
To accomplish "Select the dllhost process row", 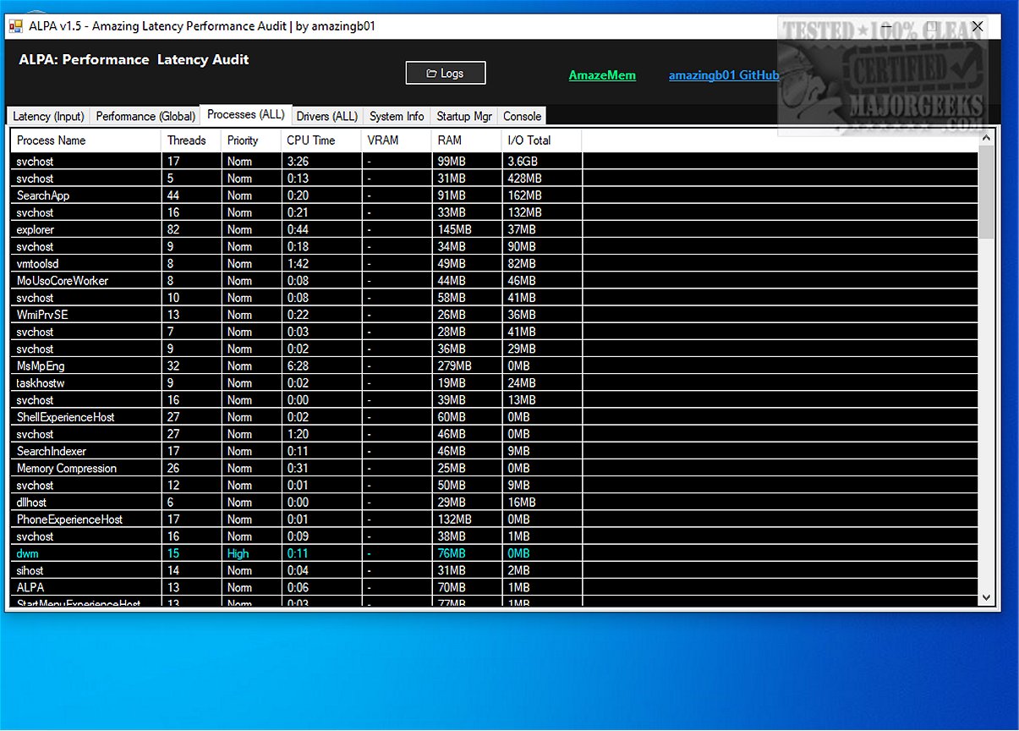I will pyautogui.click(x=495, y=503).
